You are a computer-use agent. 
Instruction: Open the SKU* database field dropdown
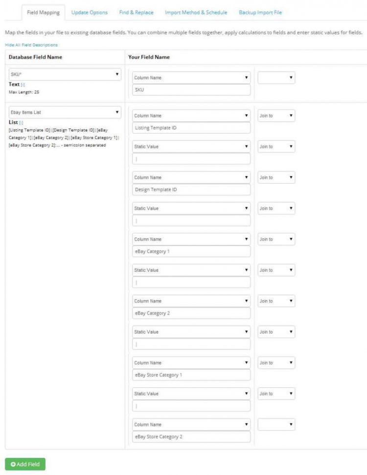65,74
